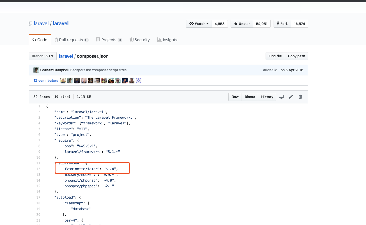
Task: Open the 12 contributors link
Action: pos(46,81)
